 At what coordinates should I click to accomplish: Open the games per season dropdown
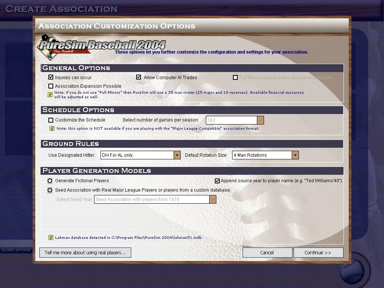coord(260,120)
